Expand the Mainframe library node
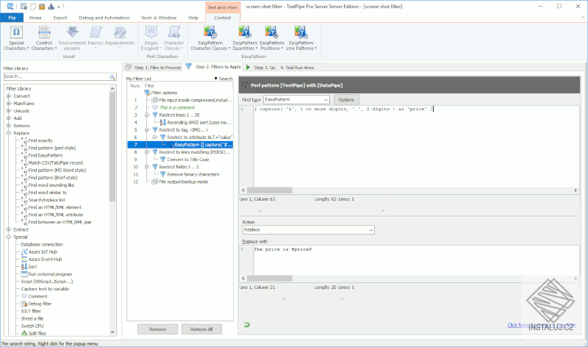The image size is (588, 347). 9,104
